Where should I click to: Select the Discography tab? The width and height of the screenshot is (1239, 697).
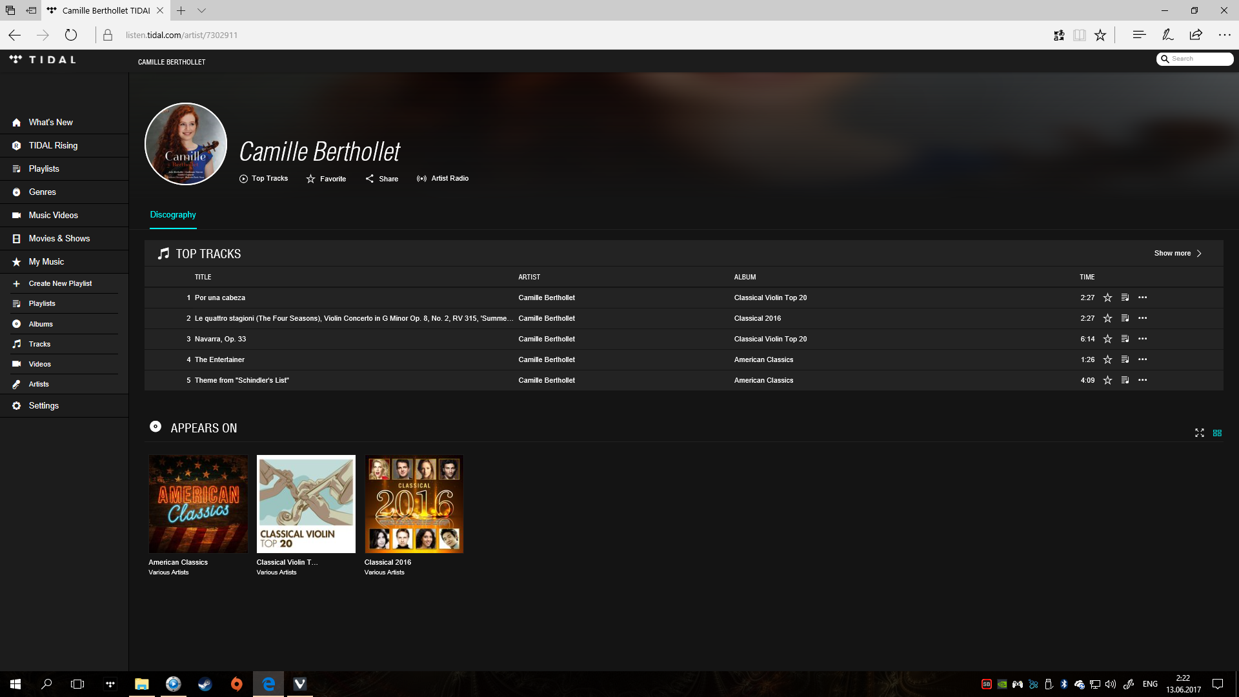point(173,215)
